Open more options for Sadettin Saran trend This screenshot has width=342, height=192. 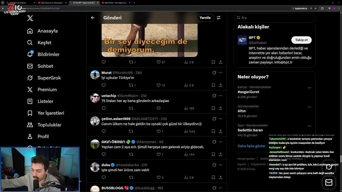coord(309,126)
